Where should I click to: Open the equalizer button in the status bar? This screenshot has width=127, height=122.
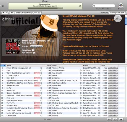pos(109,120)
